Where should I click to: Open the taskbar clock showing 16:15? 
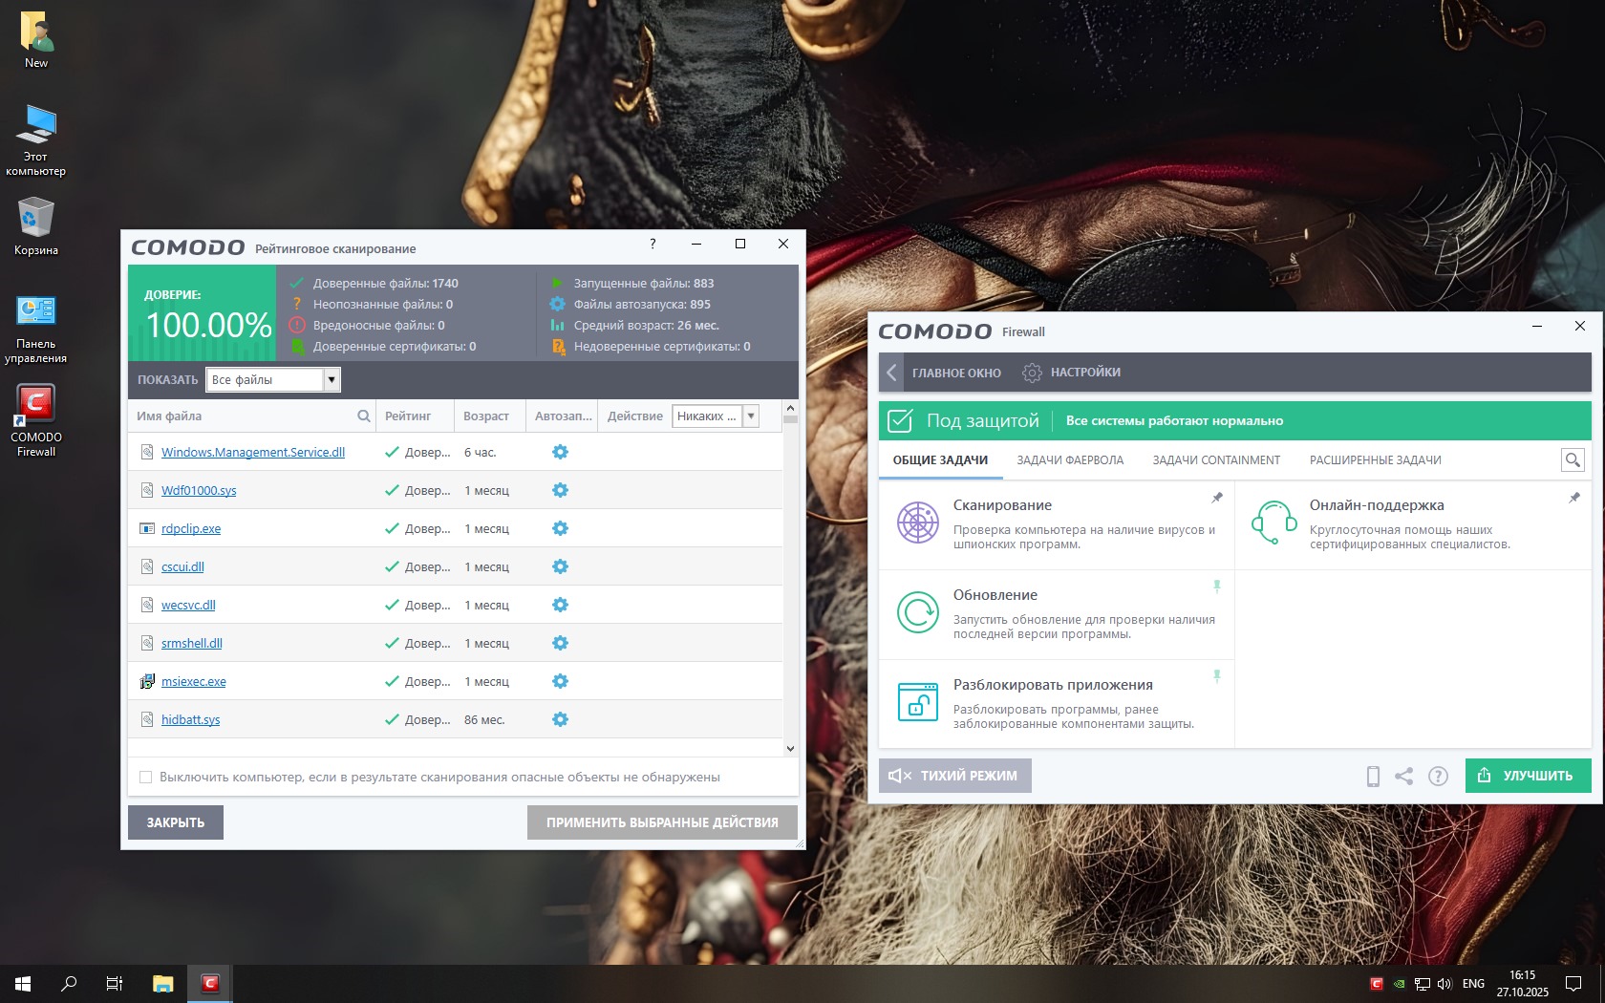(1523, 984)
